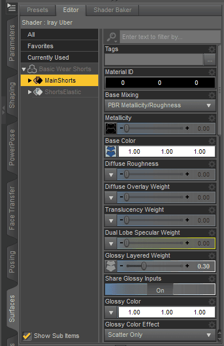
Task: Click the Glossy Layered Weight slider handle
Action: 144,266
